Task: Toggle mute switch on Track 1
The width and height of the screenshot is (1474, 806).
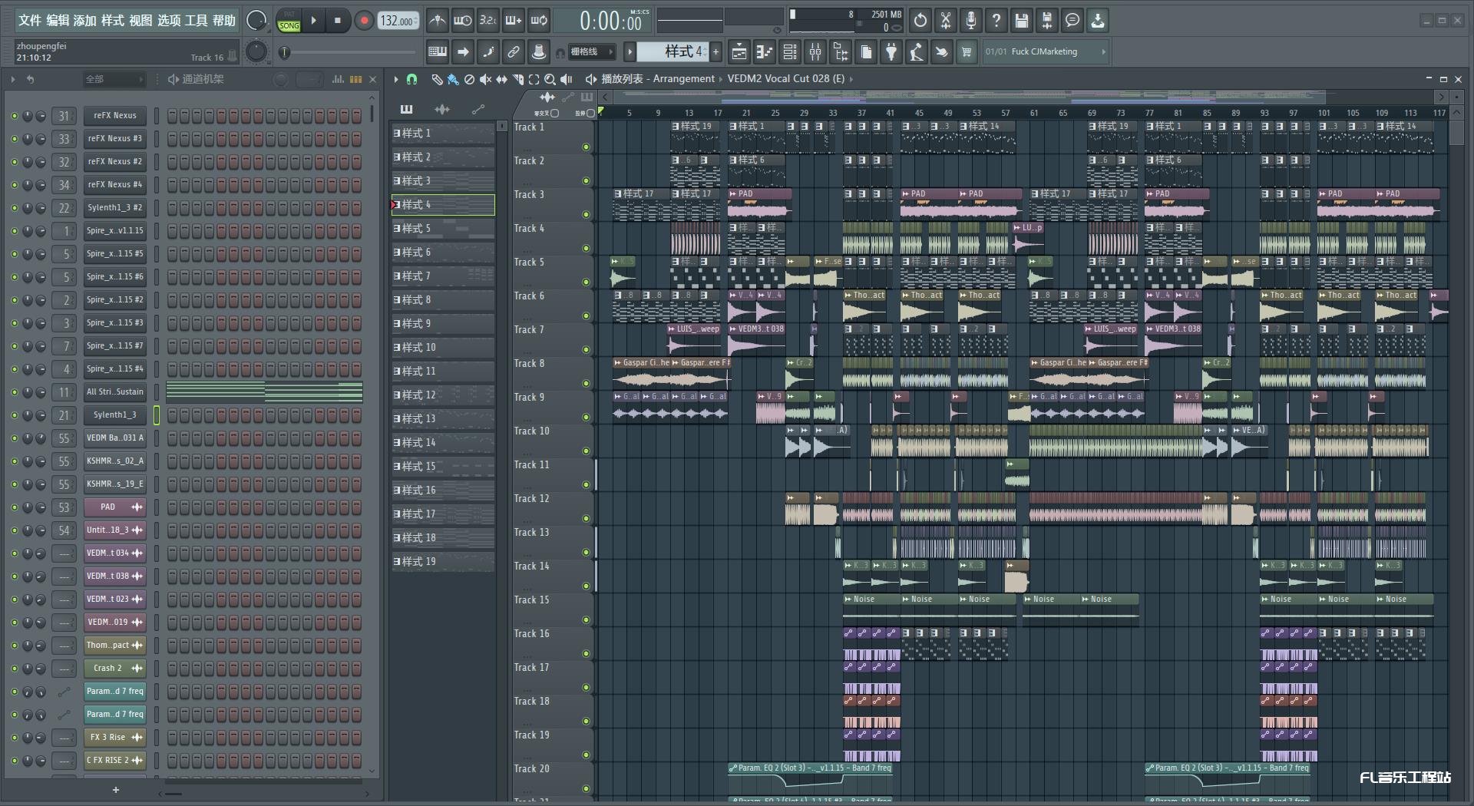Action: click(x=586, y=147)
